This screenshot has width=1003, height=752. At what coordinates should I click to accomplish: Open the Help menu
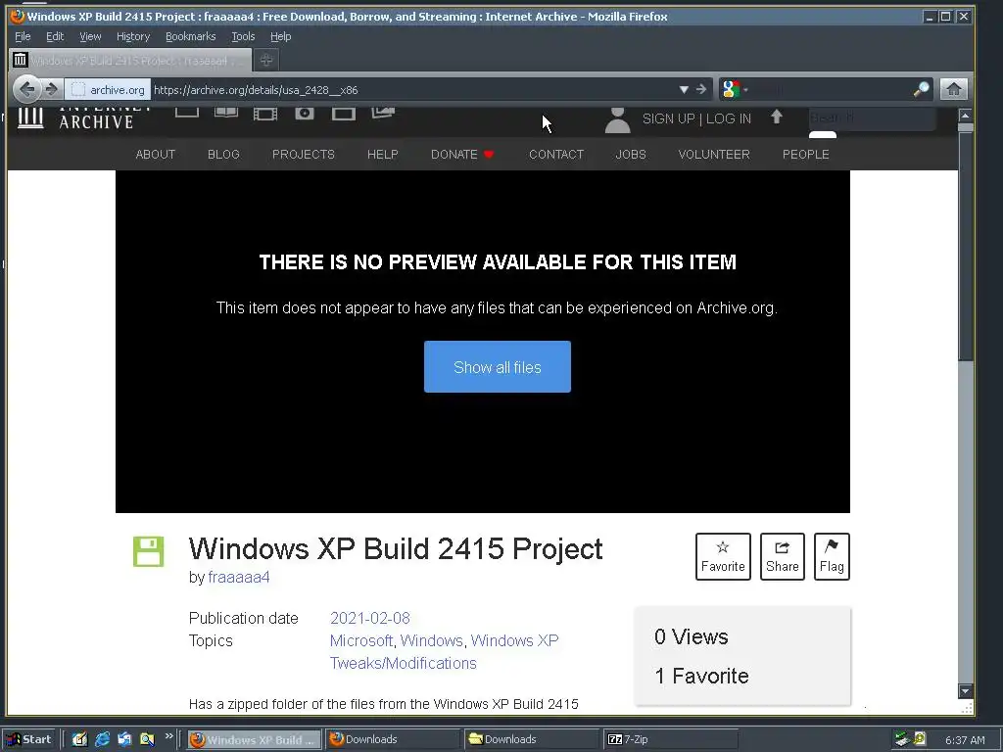click(x=280, y=36)
